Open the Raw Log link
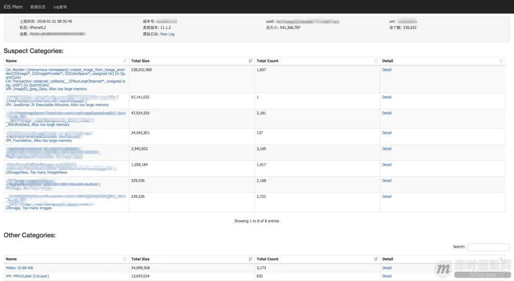Image resolution: width=514 pixels, height=281 pixels. (x=167, y=34)
